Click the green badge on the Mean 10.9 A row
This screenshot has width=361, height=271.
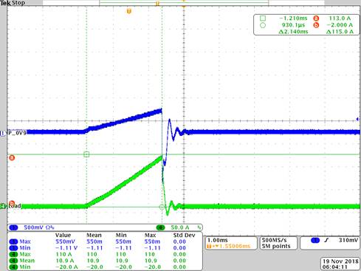click(x=13, y=261)
